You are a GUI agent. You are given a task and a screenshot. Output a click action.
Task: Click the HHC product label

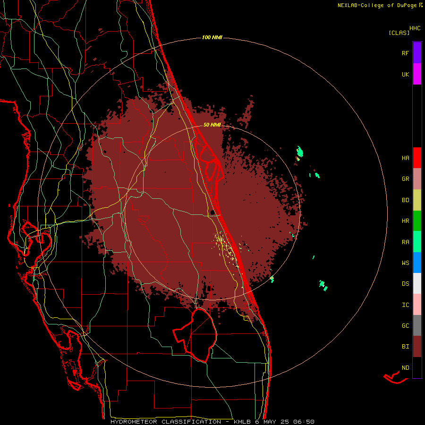tap(415, 28)
